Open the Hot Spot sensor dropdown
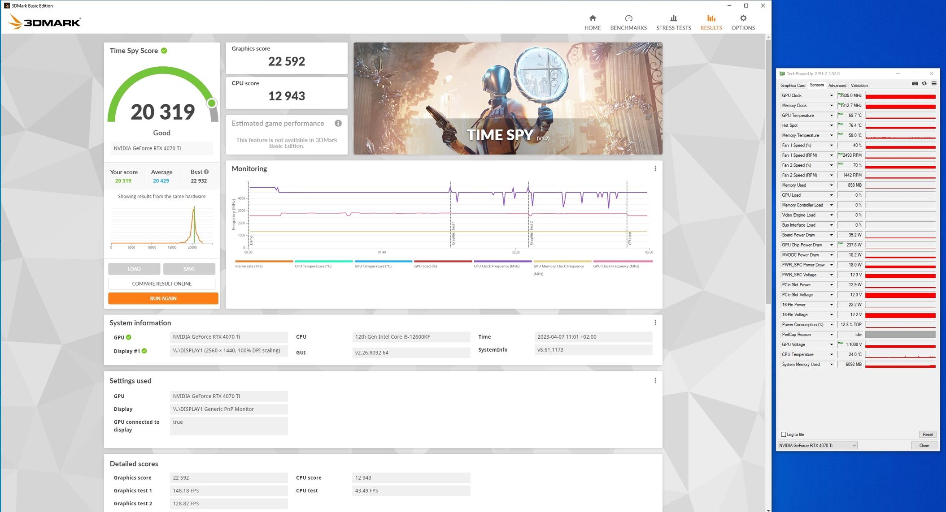The image size is (946, 512). [x=831, y=125]
